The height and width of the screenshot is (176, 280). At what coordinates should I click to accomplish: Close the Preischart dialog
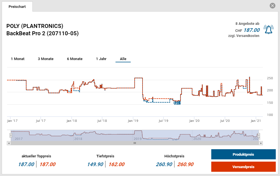point(272,6)
